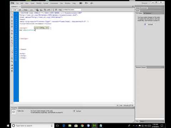Click the document Title input field
The height and width of the screenshot is (128, 171).
pyautogui.click(x=72, y=10)
